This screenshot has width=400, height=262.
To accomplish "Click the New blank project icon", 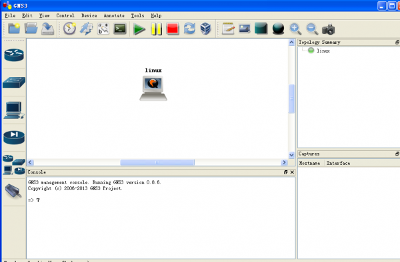I will tap(14, 29).
